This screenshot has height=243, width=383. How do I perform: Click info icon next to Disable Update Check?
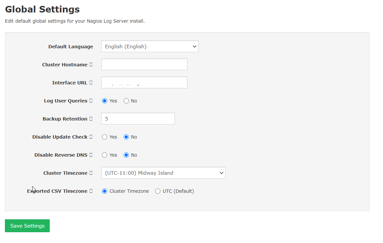pyautogui.click(x=91, y=137)
